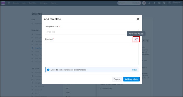The height and width of the screenshot is (97, 183).
Task: Expand the Majordomo account dropdown
Action: point(177,3)
